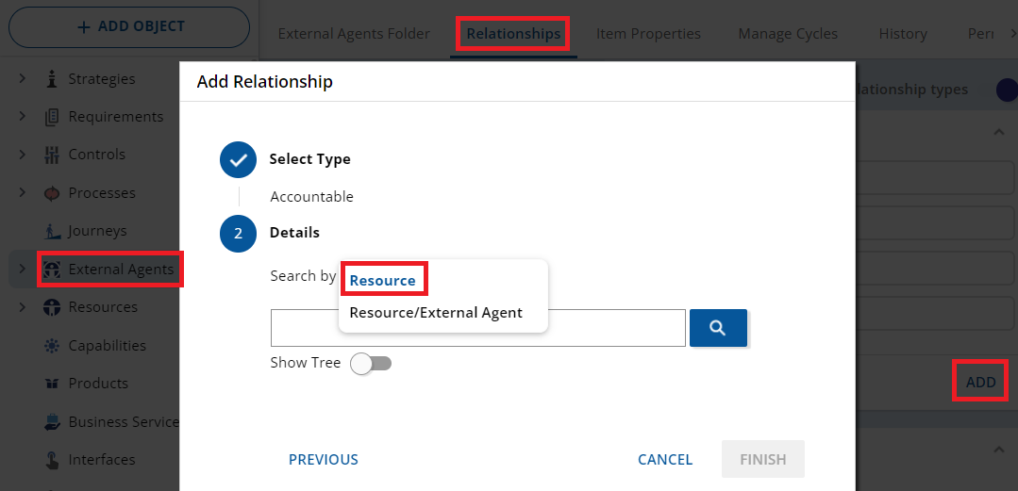This screenshot has width=1018, height=491.
Task: Click the PREVIOUS button
Action: (324, 460)
